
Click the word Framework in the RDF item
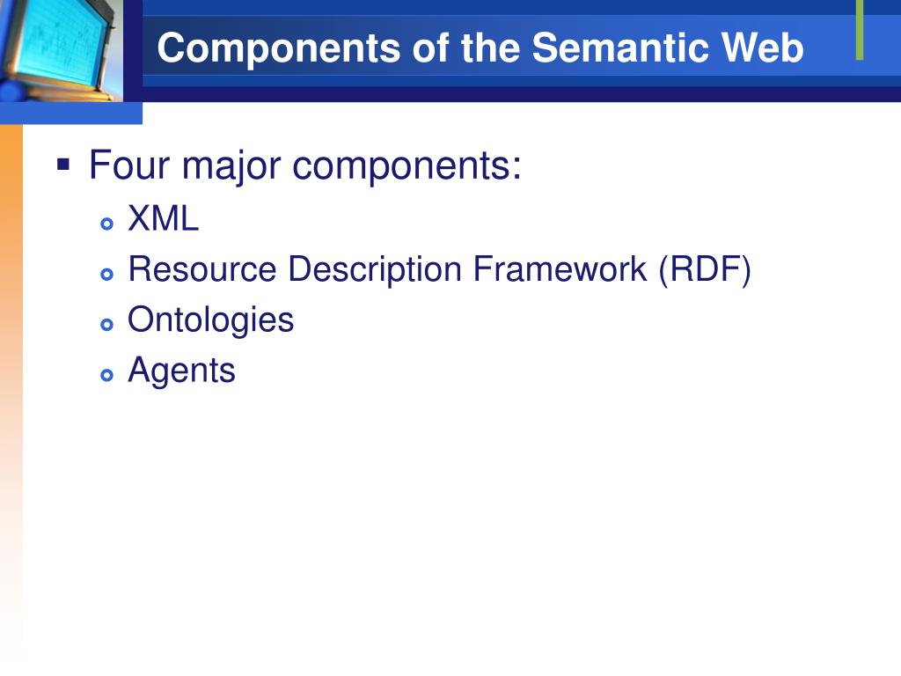[x=560, y=269]
